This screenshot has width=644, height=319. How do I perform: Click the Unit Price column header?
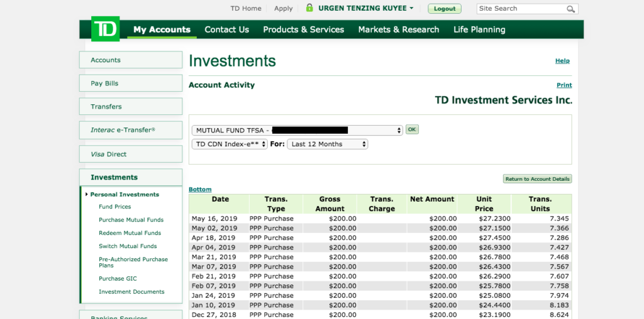(x=484, y=204)
